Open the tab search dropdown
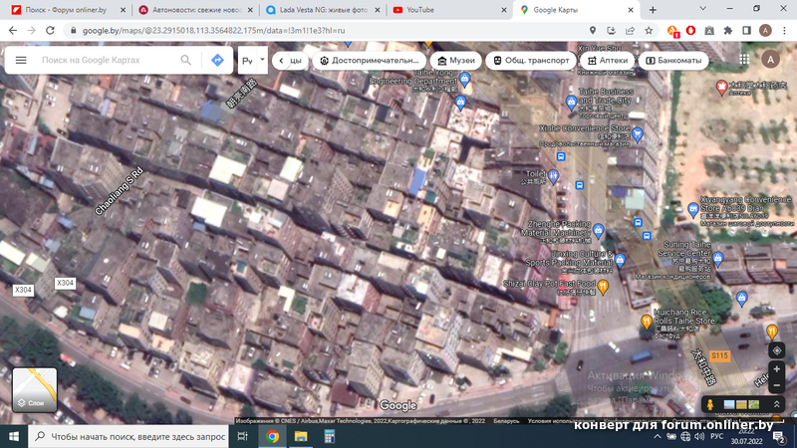Viewport: 797px width, 448px height. 703,9
